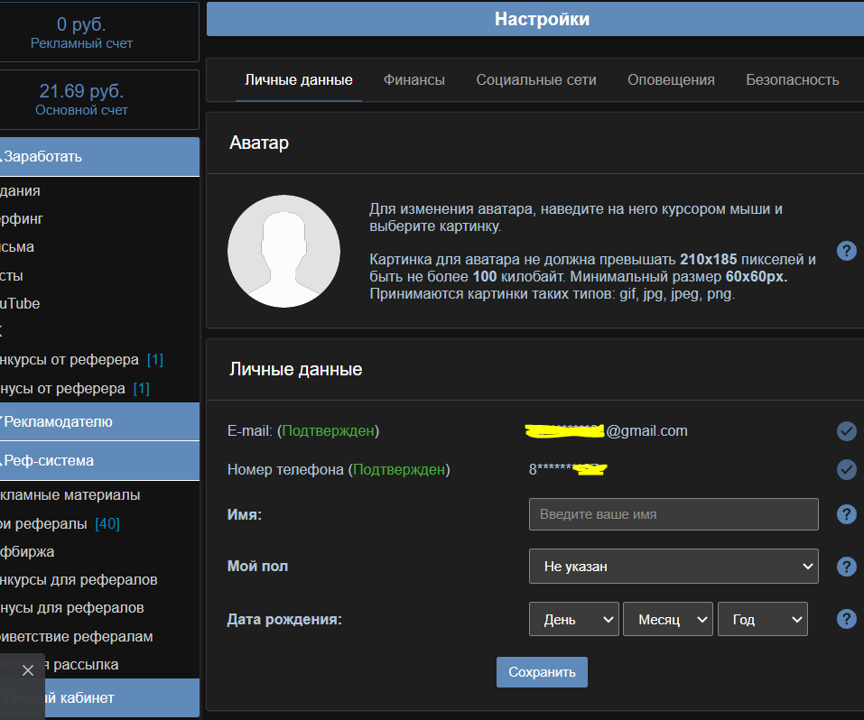
Task: Click the avatar placeholder image
Action: click(283, 251)
